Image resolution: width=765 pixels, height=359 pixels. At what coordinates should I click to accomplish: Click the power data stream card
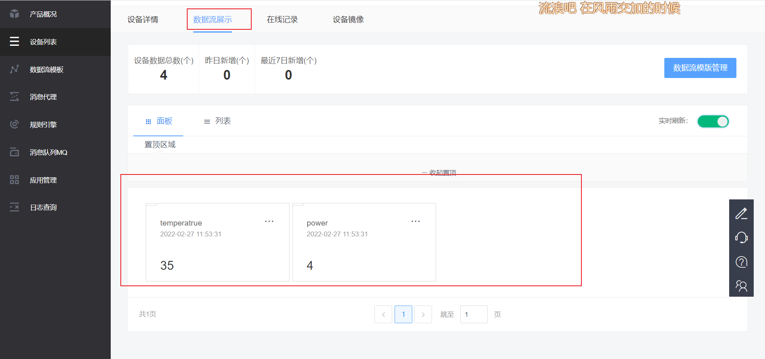tap(364, 242)
